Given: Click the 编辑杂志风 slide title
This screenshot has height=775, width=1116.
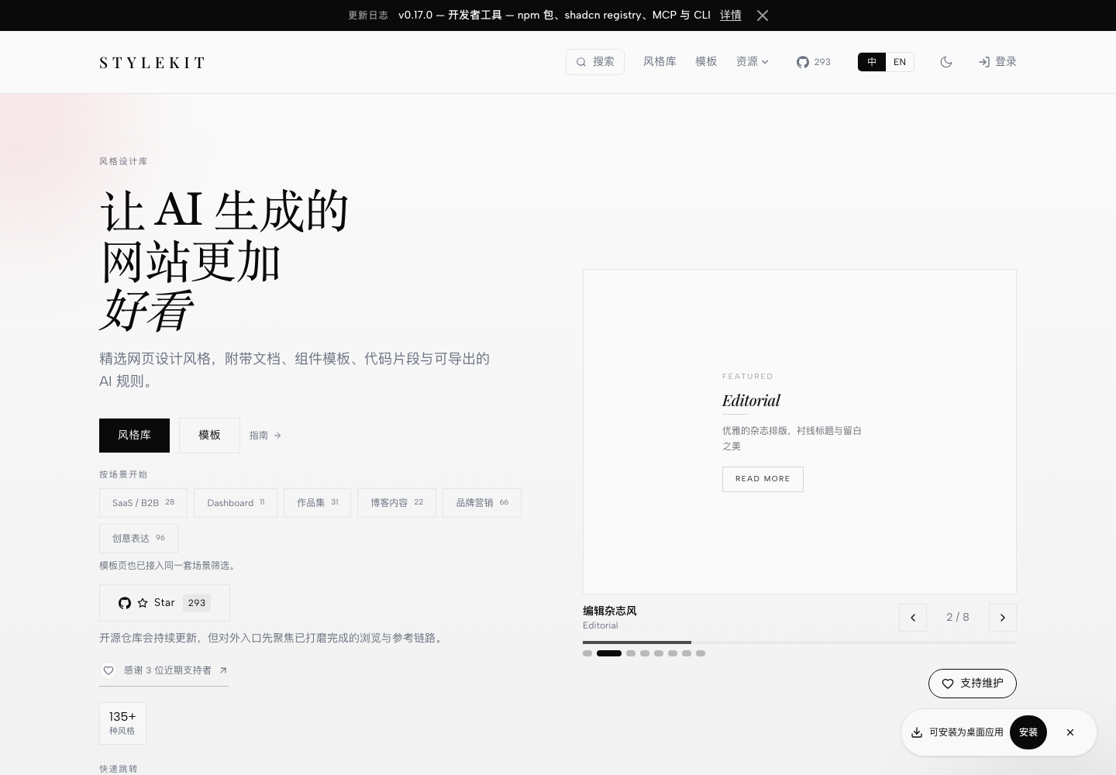Looking at the screenshot, I should pyautogui.click(x=610, y=611).
